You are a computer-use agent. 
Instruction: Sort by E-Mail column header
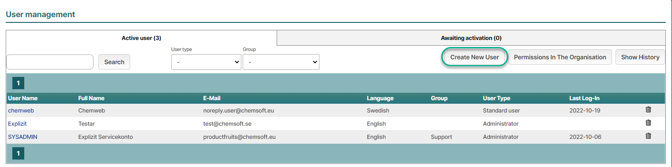[x=211, y=98]
